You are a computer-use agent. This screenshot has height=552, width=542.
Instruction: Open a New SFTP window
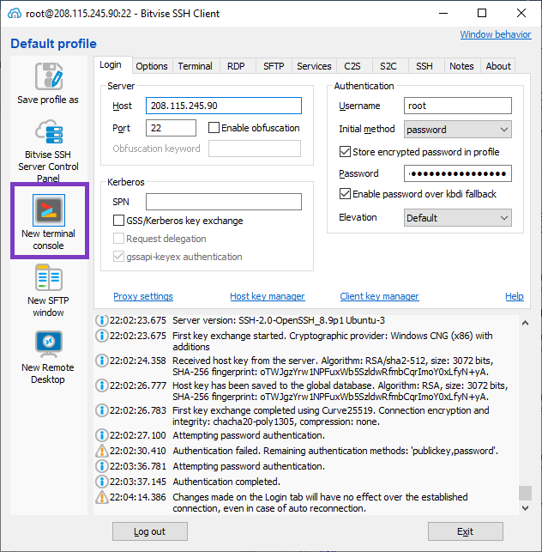(49, 291)
